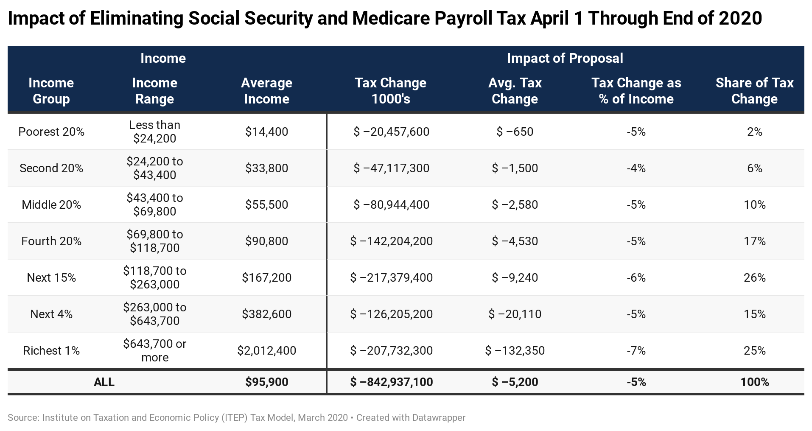Screen dimensions: 812x431
Task: Select 'Tax Change as % of Income' header
Action: click(636, 91)
